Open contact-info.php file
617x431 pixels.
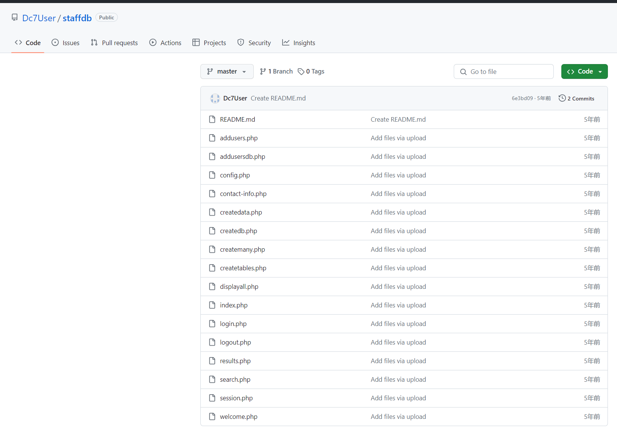[243, 194]
